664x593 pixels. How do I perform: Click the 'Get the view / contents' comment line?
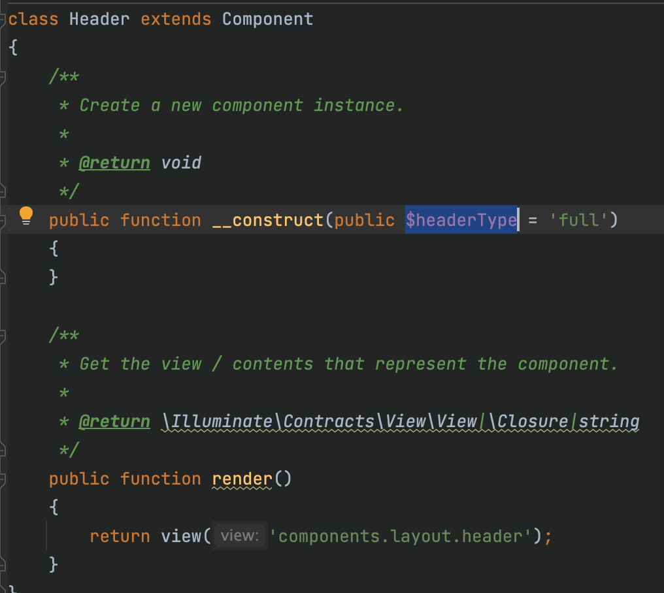(x=348, y=364)
